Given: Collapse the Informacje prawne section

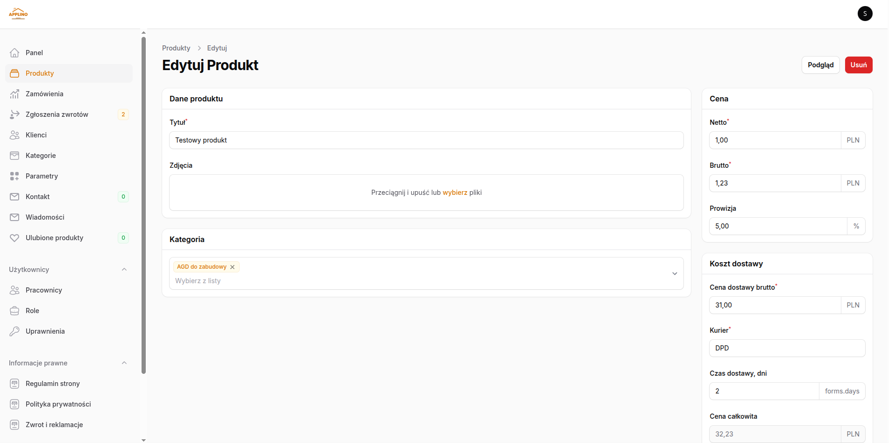Looking at the screenshot, I should [x=124, y=363].
